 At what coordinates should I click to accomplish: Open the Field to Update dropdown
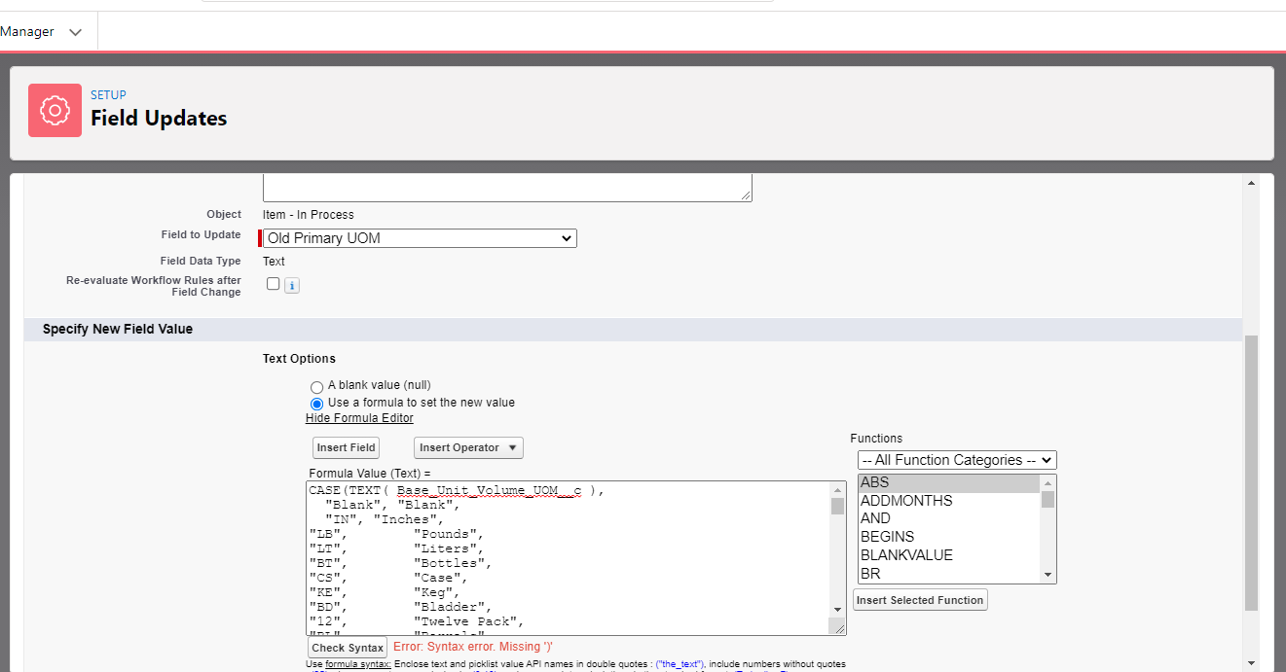tap(421, 238)
